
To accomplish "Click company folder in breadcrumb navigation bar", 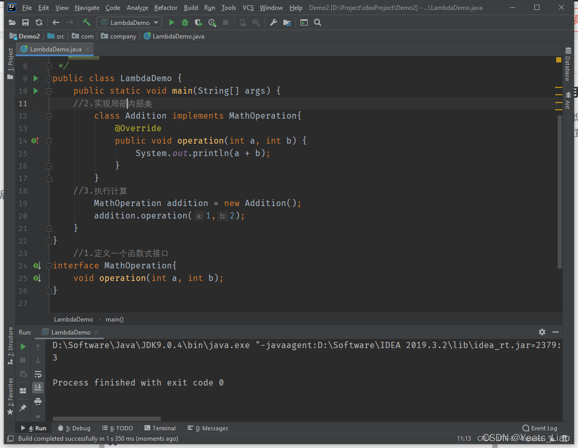I will [x=119, y=36].
